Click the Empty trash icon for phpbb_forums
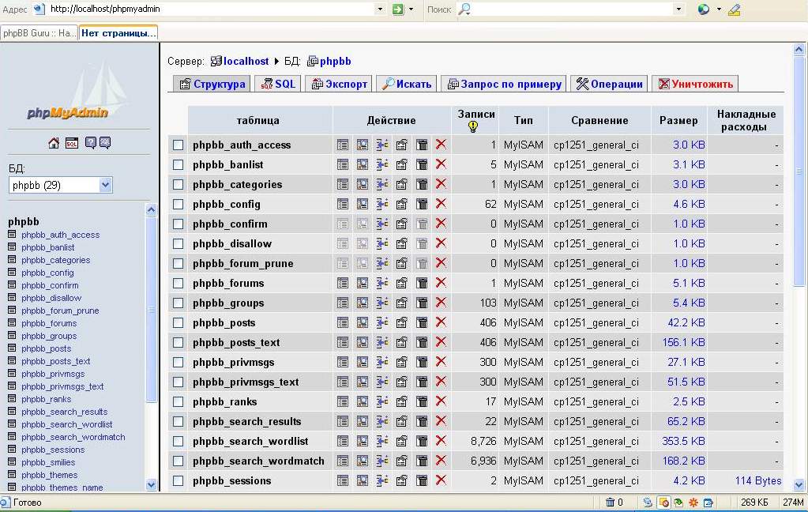 coord(422,283)
